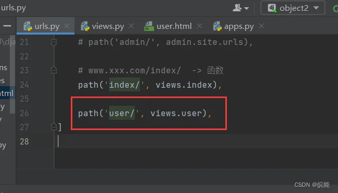
Task: Close the urls.py tab
Action: (67, 26)
